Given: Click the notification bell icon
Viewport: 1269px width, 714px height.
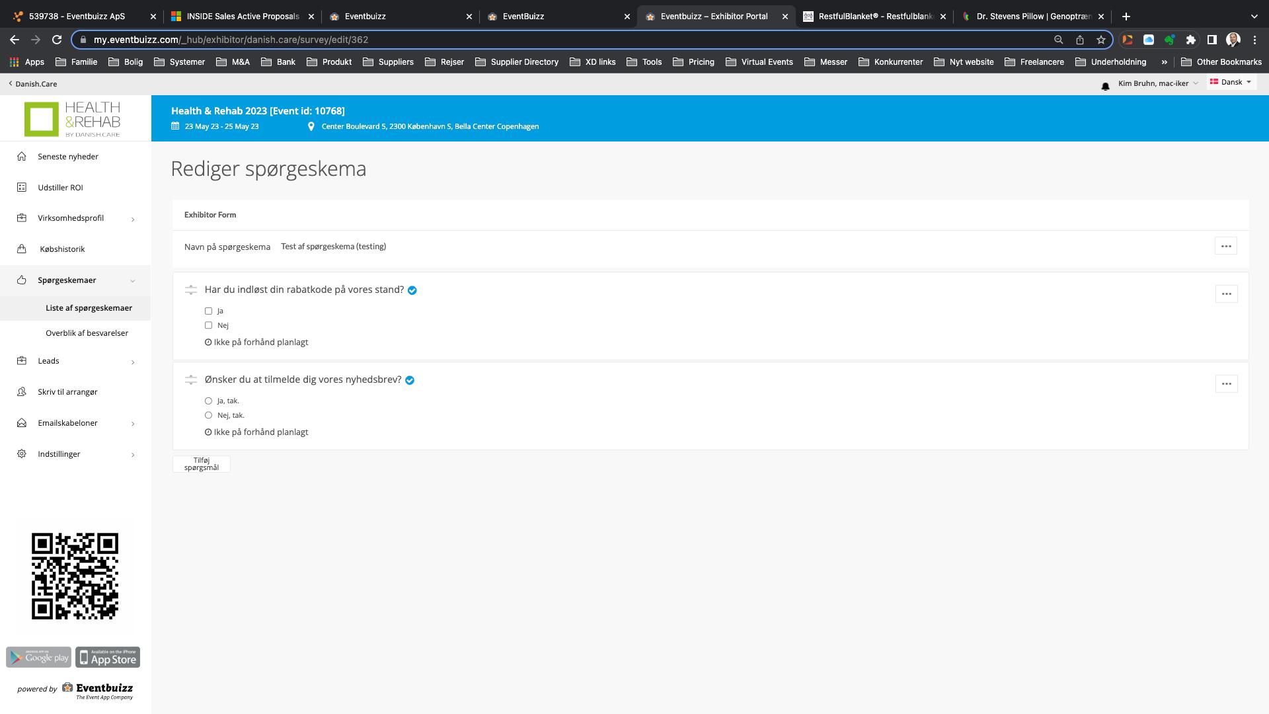Looking at the screenshot, I should (x=1105, y=87).
